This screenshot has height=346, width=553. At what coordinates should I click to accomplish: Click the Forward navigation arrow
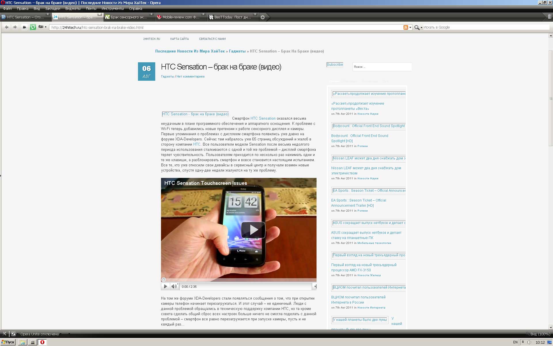15,27
